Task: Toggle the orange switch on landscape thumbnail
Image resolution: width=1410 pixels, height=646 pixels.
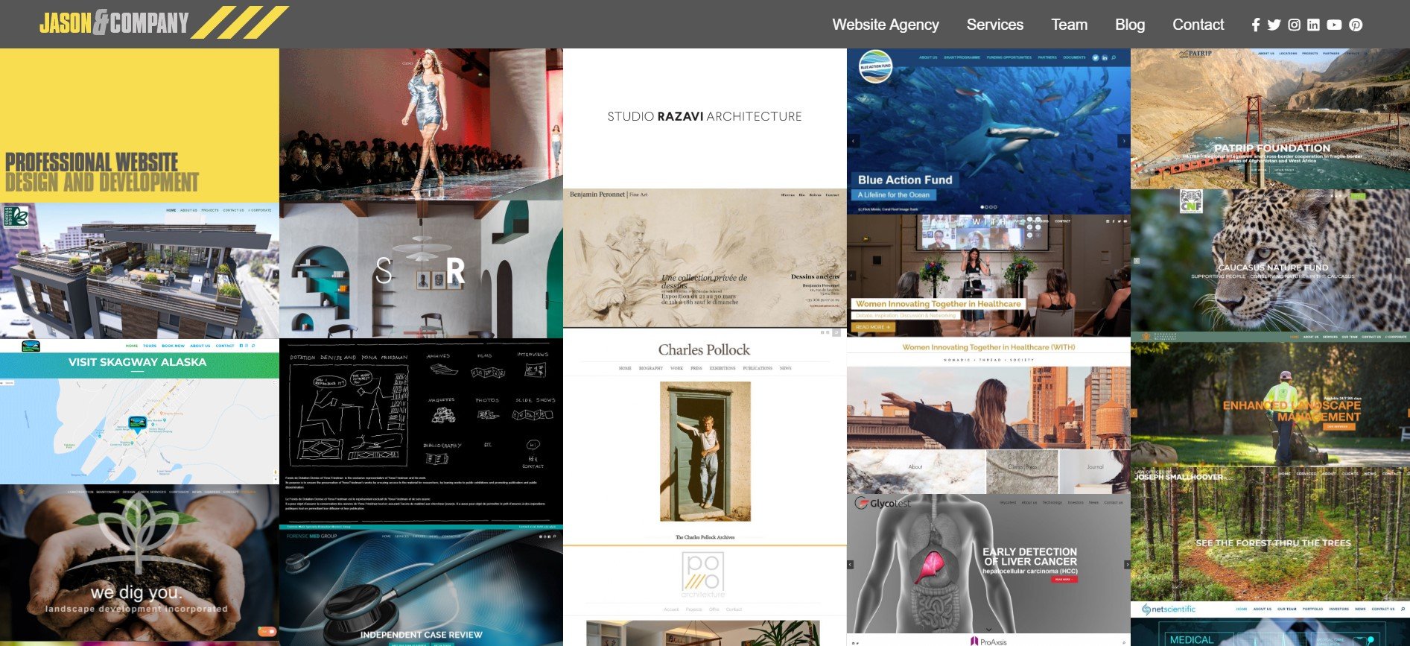Action: (267, 632)
